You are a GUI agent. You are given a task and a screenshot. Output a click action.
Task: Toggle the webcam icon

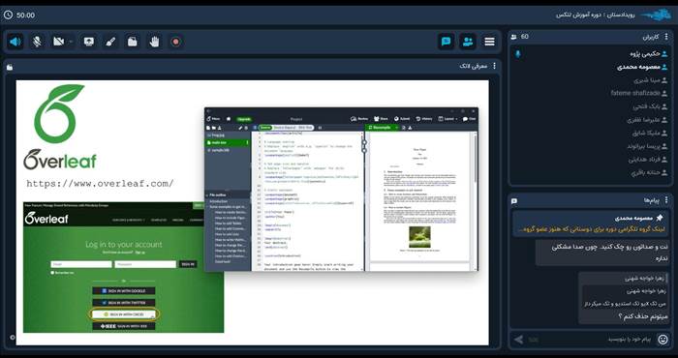click(x=58, y=42)
